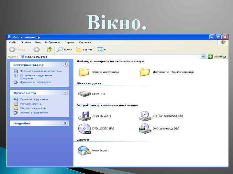The height and width of the screenshot is (174, 233).
Task: Click Просмотр сведений о системе link
Action: click(41, 71)
